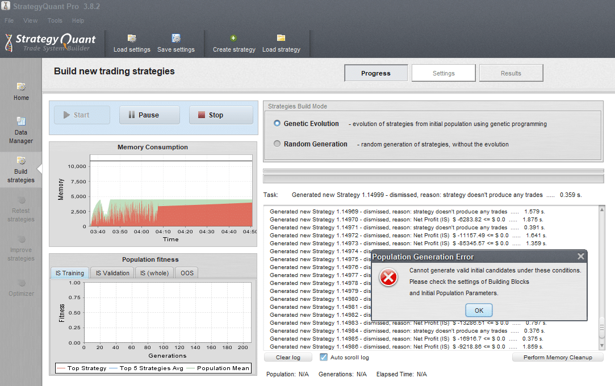Click the Generations: N/A status text

tap(342, 374)
